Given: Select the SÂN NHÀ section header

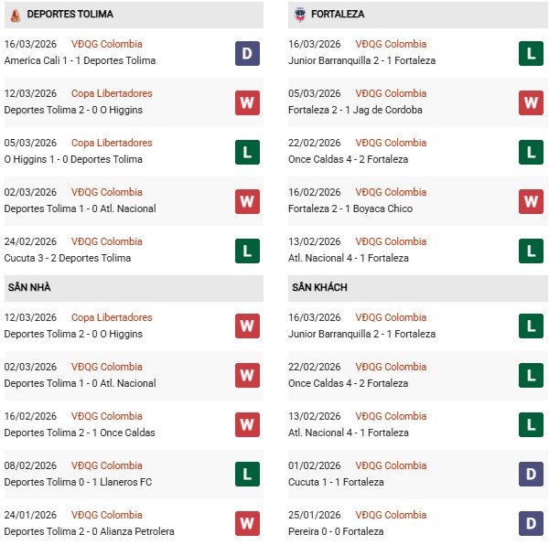Looking at the screenshot, I should [29, 287].
